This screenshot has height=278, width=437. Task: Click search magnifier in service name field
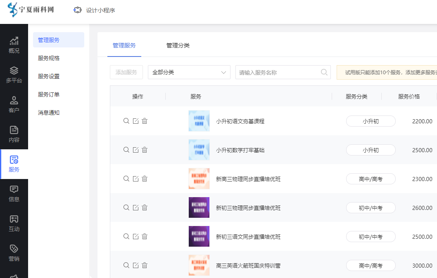point(324,72)
